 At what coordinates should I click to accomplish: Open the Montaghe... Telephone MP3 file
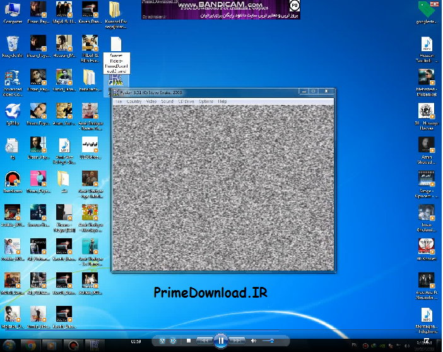tap(427, 320)
